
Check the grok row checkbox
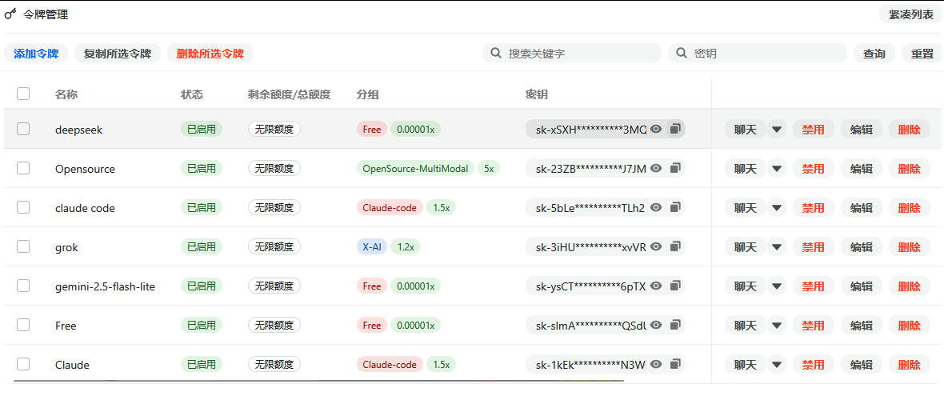pos(23,246)
